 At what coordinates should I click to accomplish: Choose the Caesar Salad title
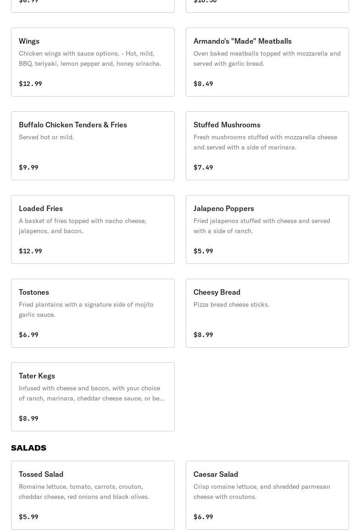click(x=216, y=474)
